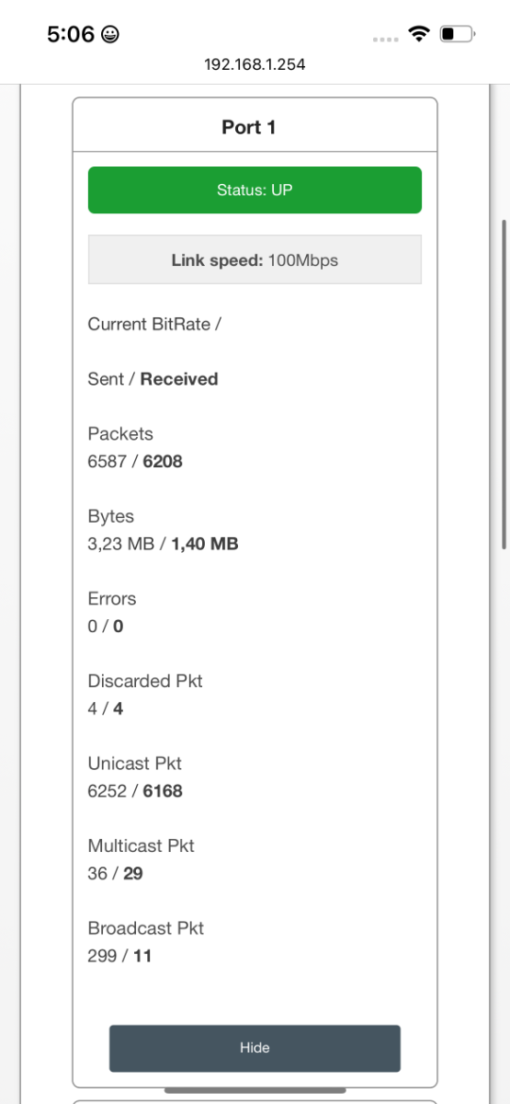The width and height of the screenshot is (510, 1104).
Task: Tap the battery icon in status bar
Action: [457, 35]
